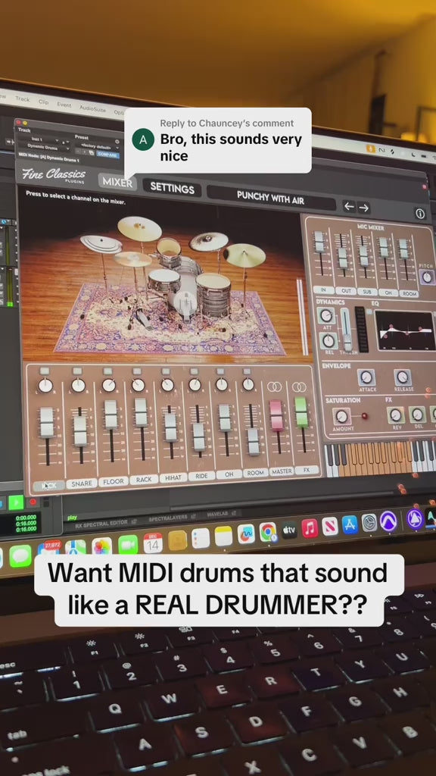Select the MASTER channel label
Viewport: 436px width, 776px height.
(282, 471)
